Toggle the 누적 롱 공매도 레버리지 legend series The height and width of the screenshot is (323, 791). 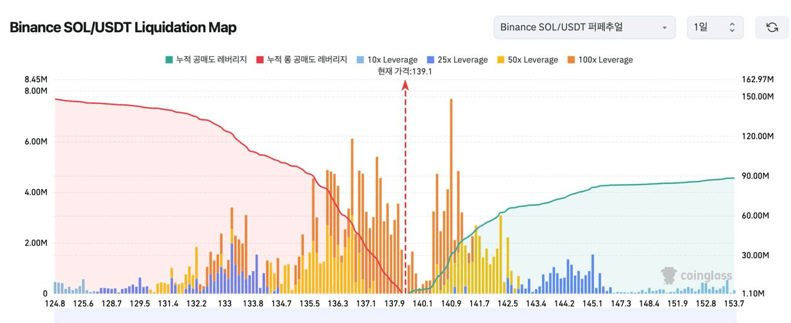coord(302,60)
